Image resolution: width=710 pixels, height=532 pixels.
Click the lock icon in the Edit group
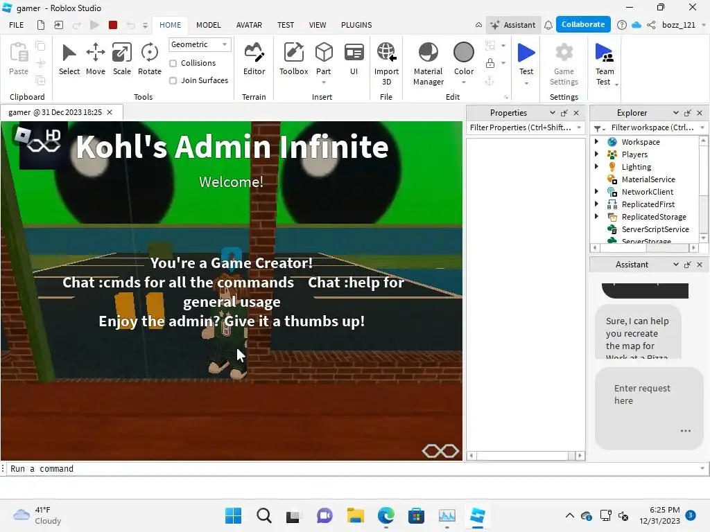pyautogui.click(x=490, y=63)
